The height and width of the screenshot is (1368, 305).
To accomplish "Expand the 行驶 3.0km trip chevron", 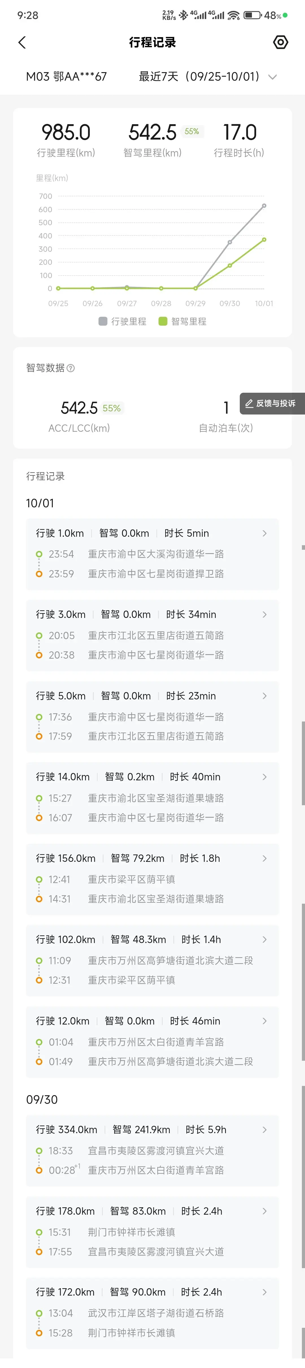I will click(264, 615).
